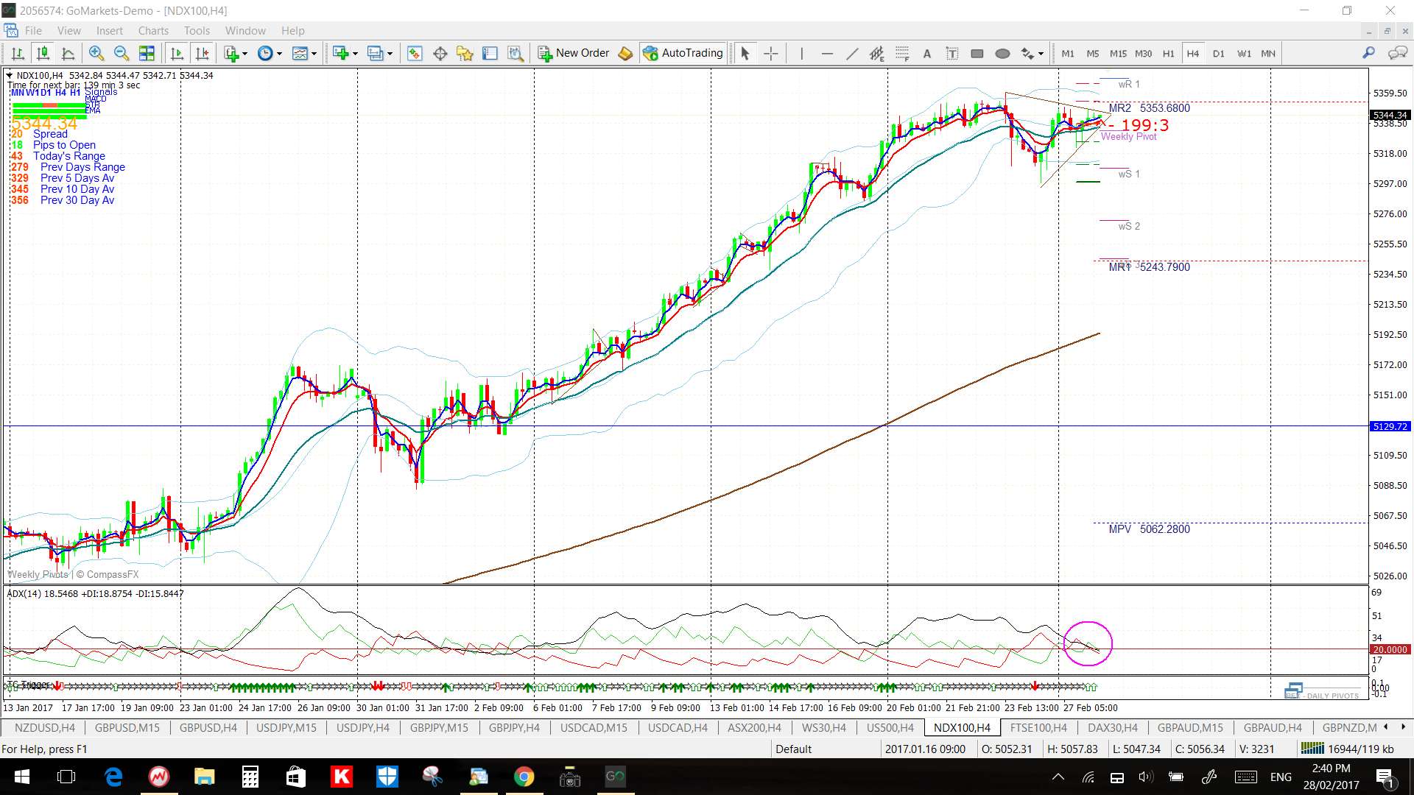Screen dimensions: 1414x795
Task: Select the Fibonacci Retracement tool
Action: pyautogui.click(x=902, y=53)
